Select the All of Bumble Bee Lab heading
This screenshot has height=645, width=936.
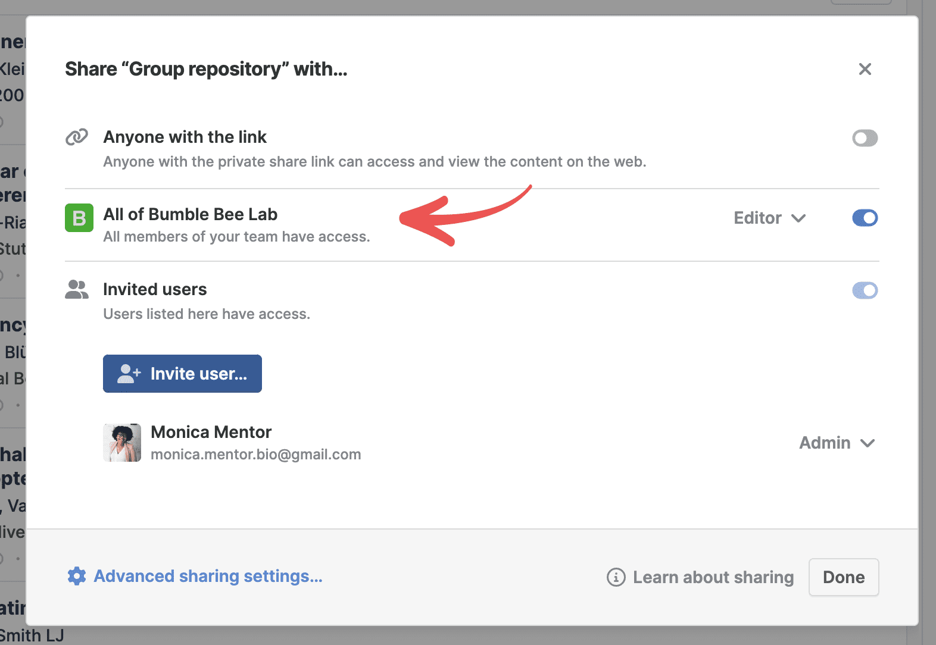191,214
